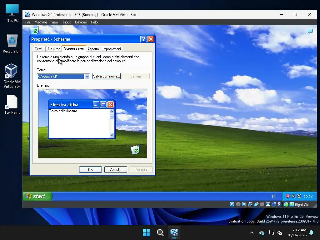This screenshot has height=240, width=320.
Task: Click the VirtualBox Guest Additions cube in XP tray
Action: 299,196
